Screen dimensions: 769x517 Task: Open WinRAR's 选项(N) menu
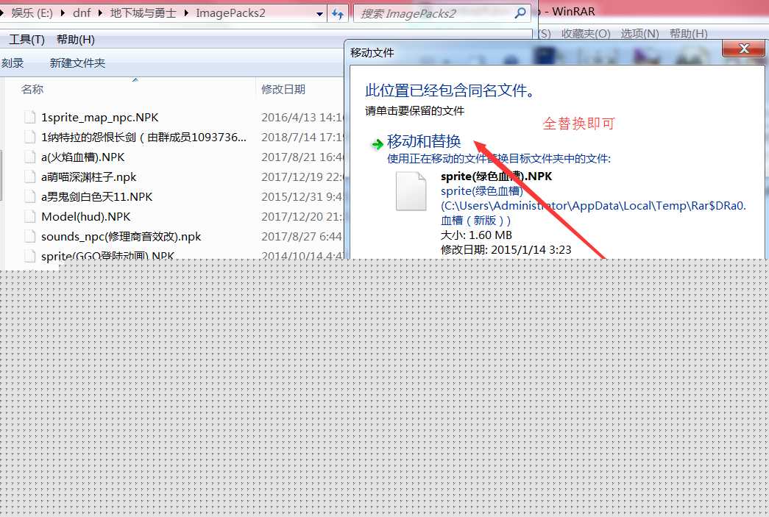click(639, 34)
